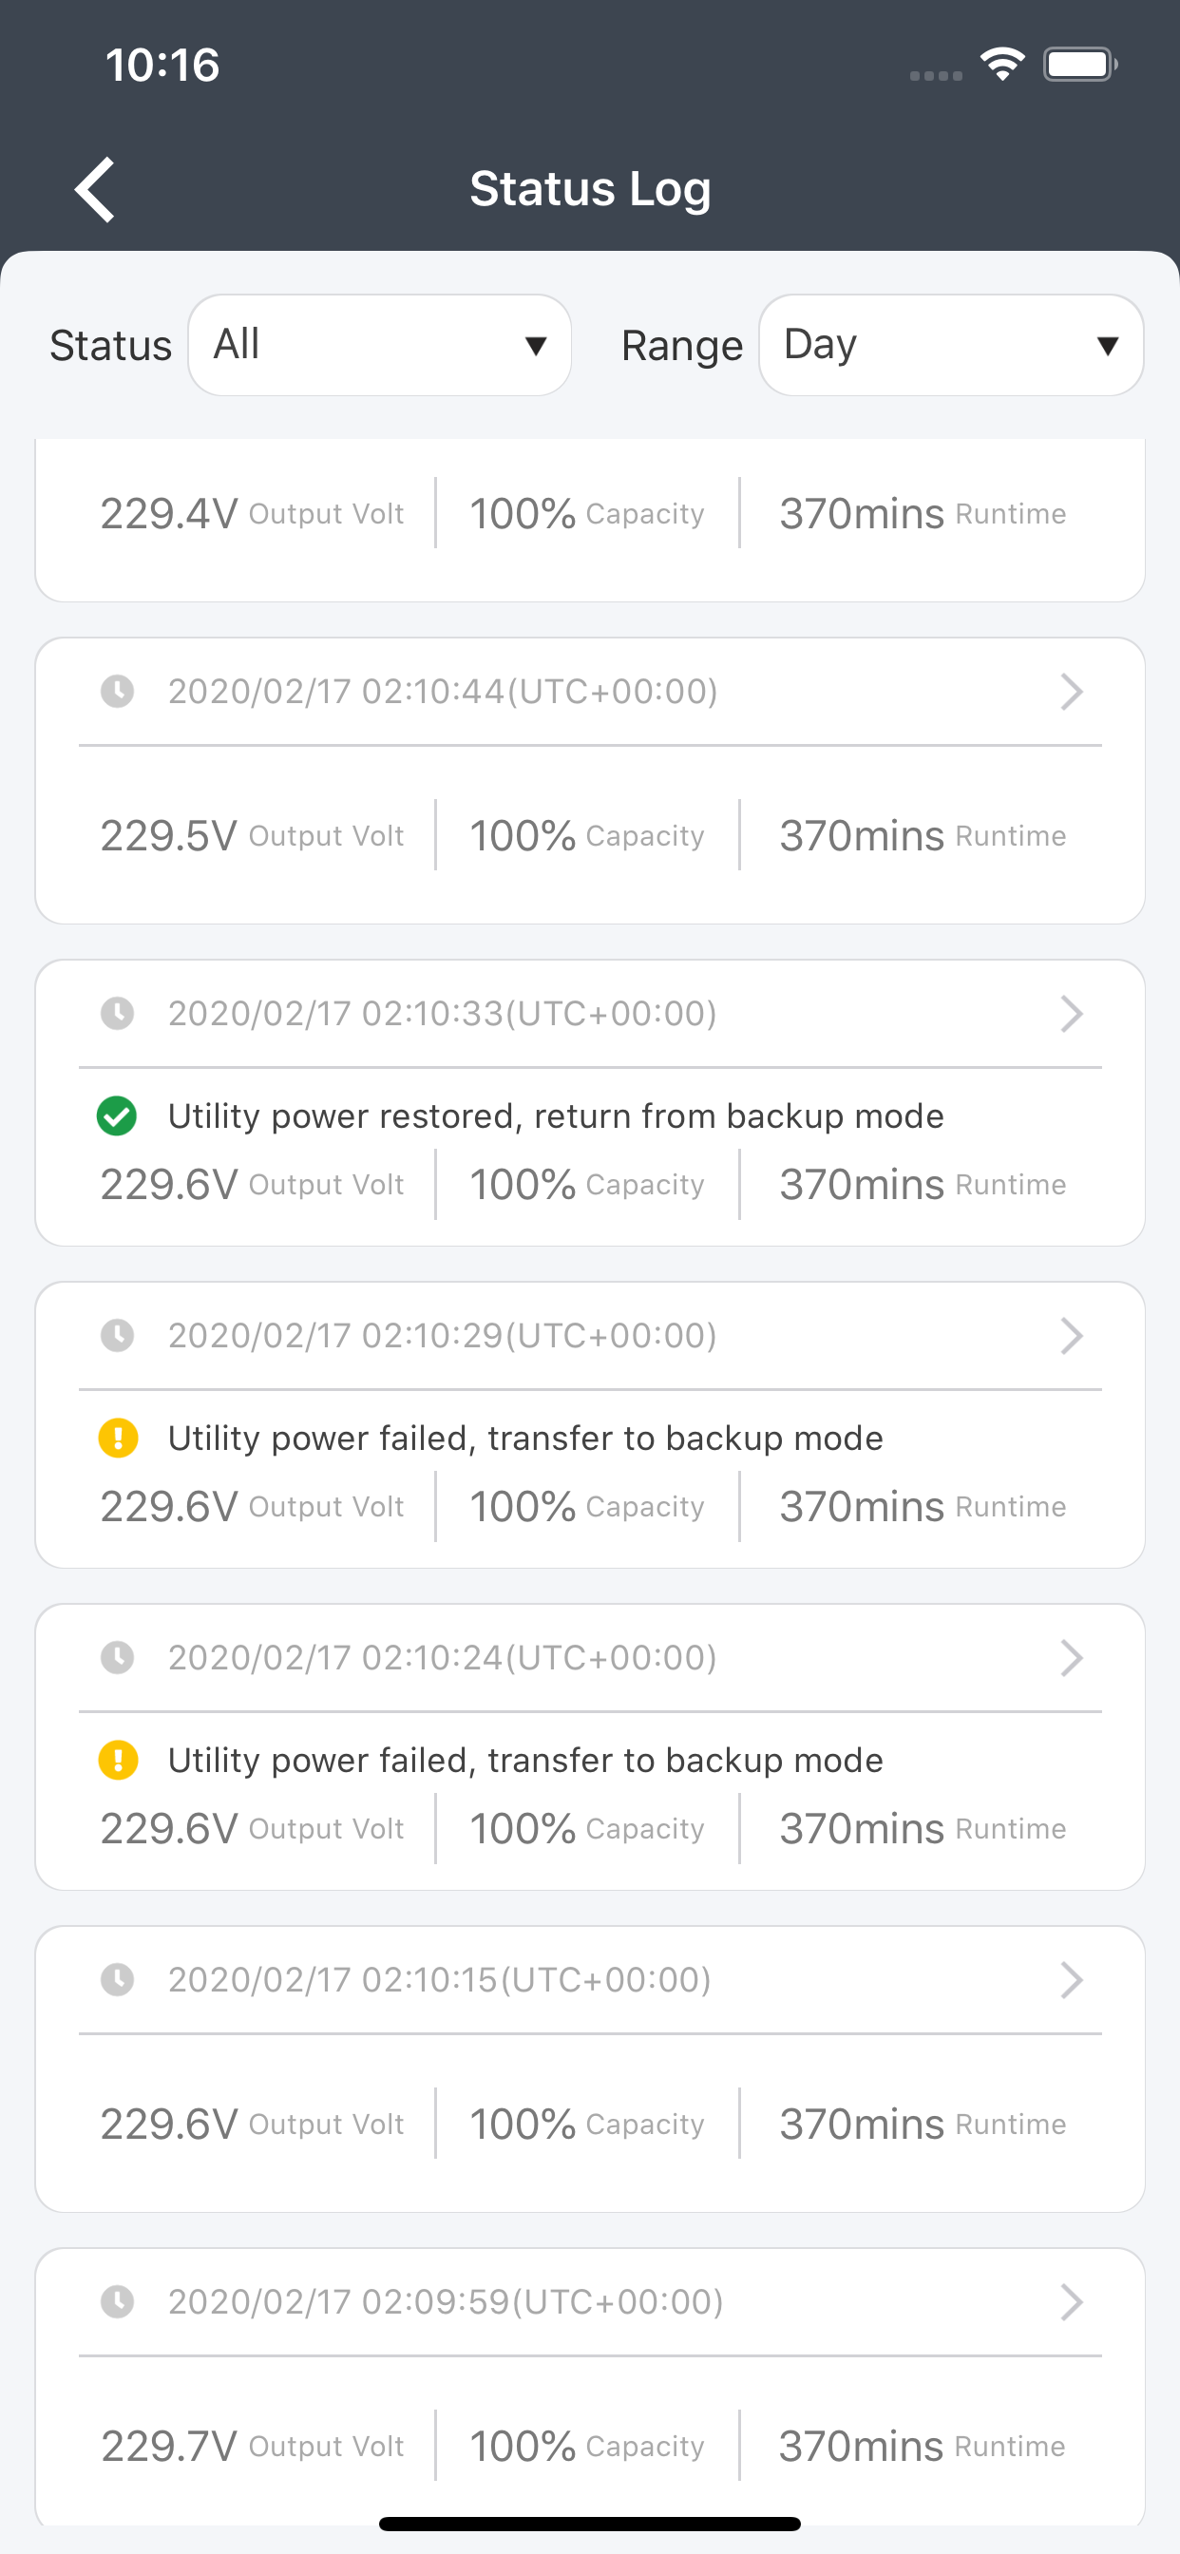Tap the yellow warning icon at 02:10:24

118,1760
